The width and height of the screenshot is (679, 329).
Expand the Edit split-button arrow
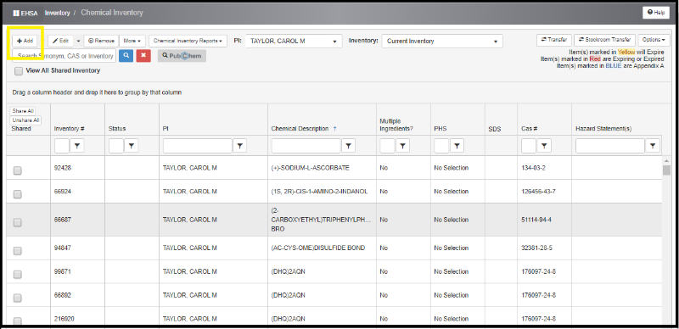click(78, 41)
